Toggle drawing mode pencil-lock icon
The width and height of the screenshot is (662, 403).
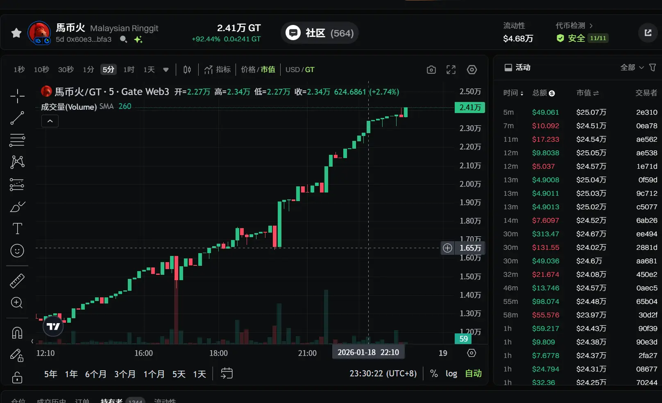[x=17, y=355]
